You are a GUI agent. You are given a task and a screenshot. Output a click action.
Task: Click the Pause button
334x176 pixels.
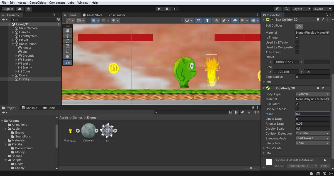click(167, 9)
